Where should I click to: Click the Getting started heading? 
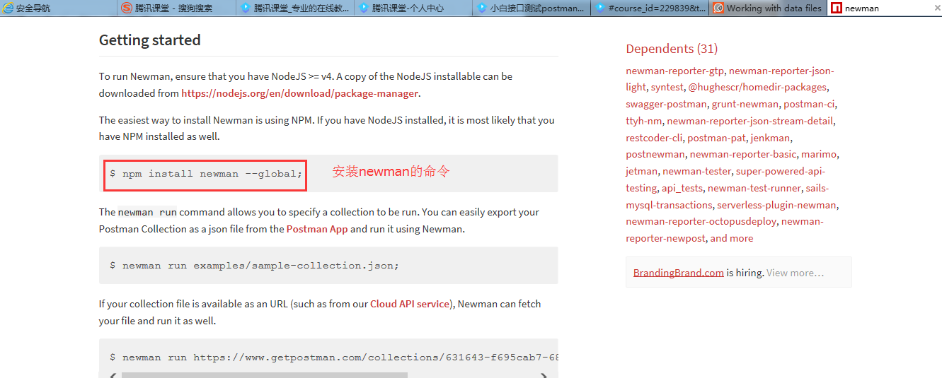coord(150,40)
